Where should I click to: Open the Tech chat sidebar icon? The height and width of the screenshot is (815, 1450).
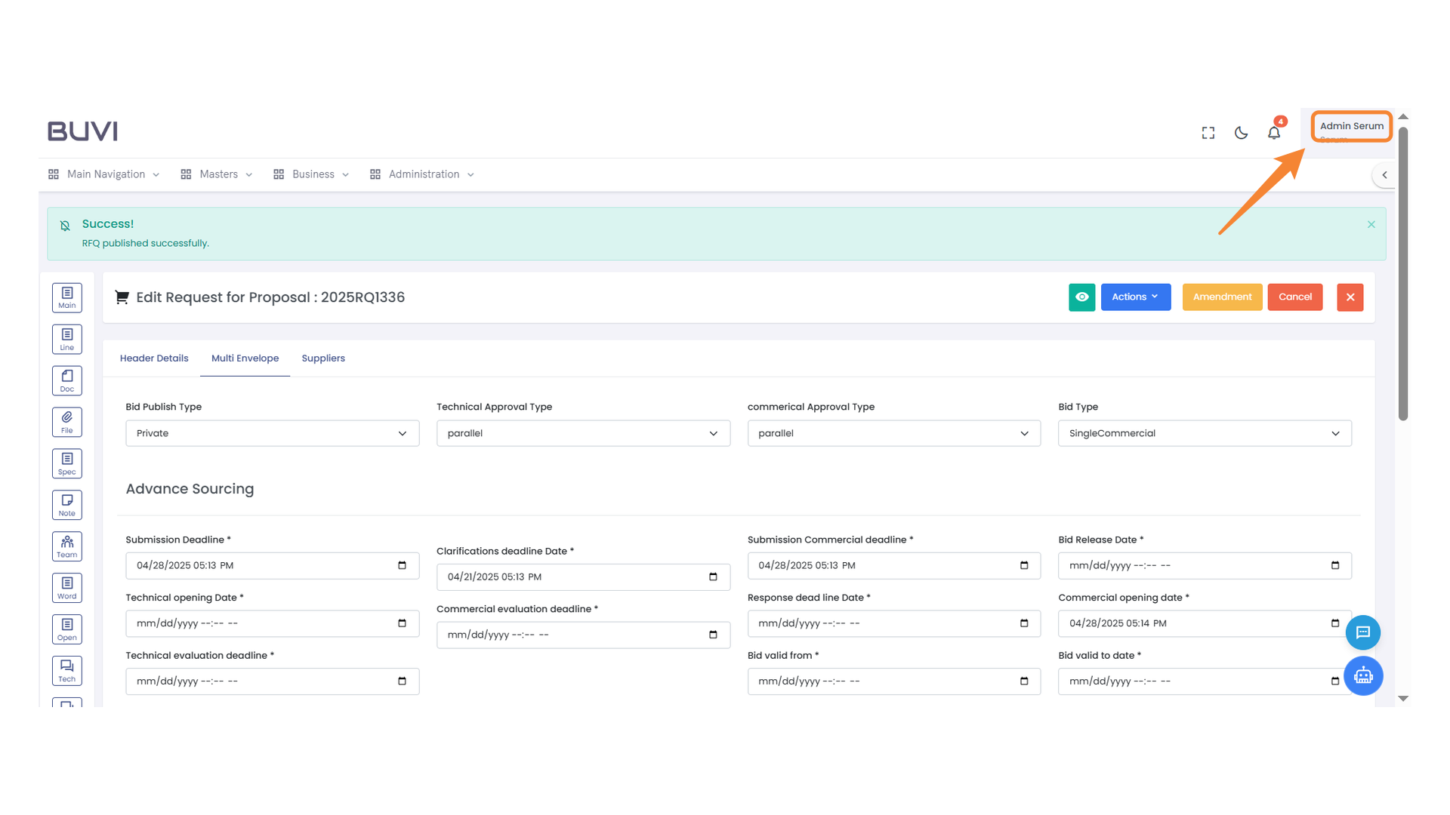point(66,670)
